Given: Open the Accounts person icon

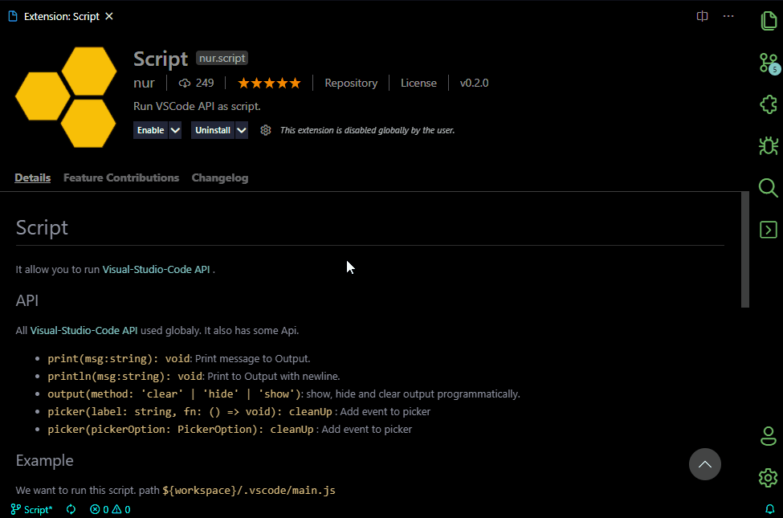Looking at the screenshot, I should pos(768,436).
